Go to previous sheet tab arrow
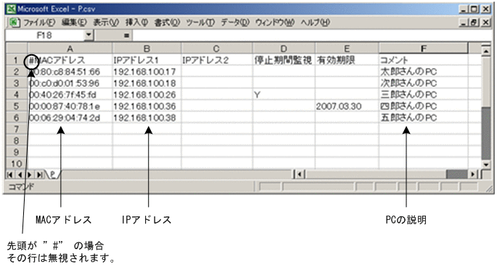The image size is (497, 267). coord(20,174)
